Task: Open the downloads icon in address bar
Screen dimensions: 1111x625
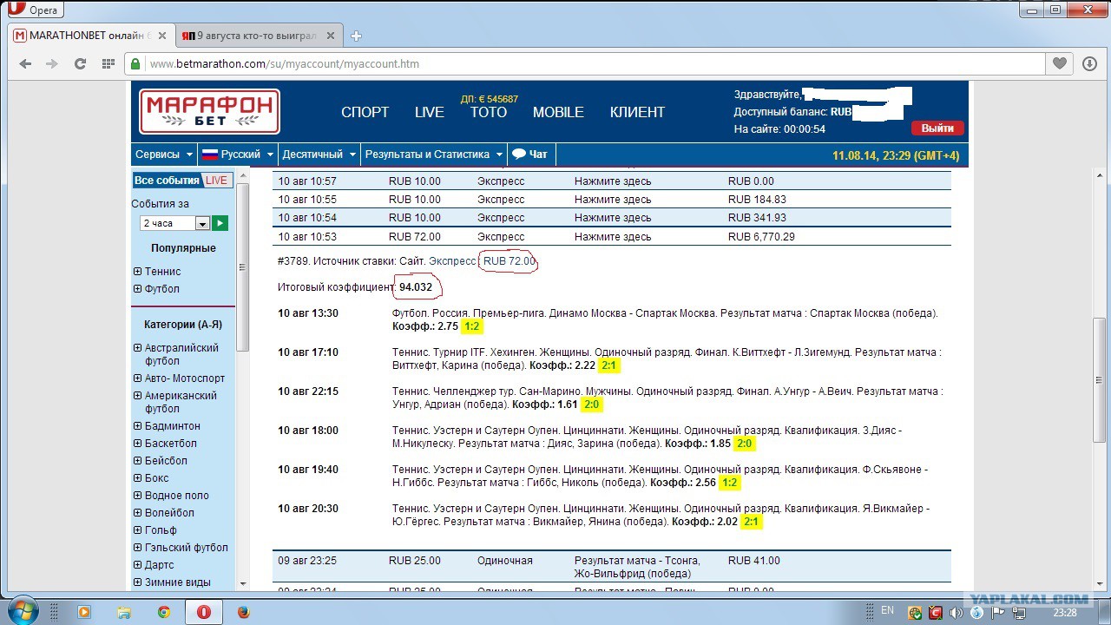Action: pyautogui.click(x=1090, y=63)
